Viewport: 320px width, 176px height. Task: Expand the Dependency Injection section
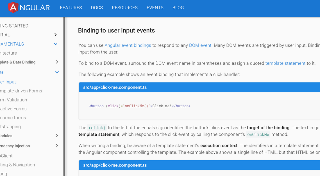(x=57, y=146)
